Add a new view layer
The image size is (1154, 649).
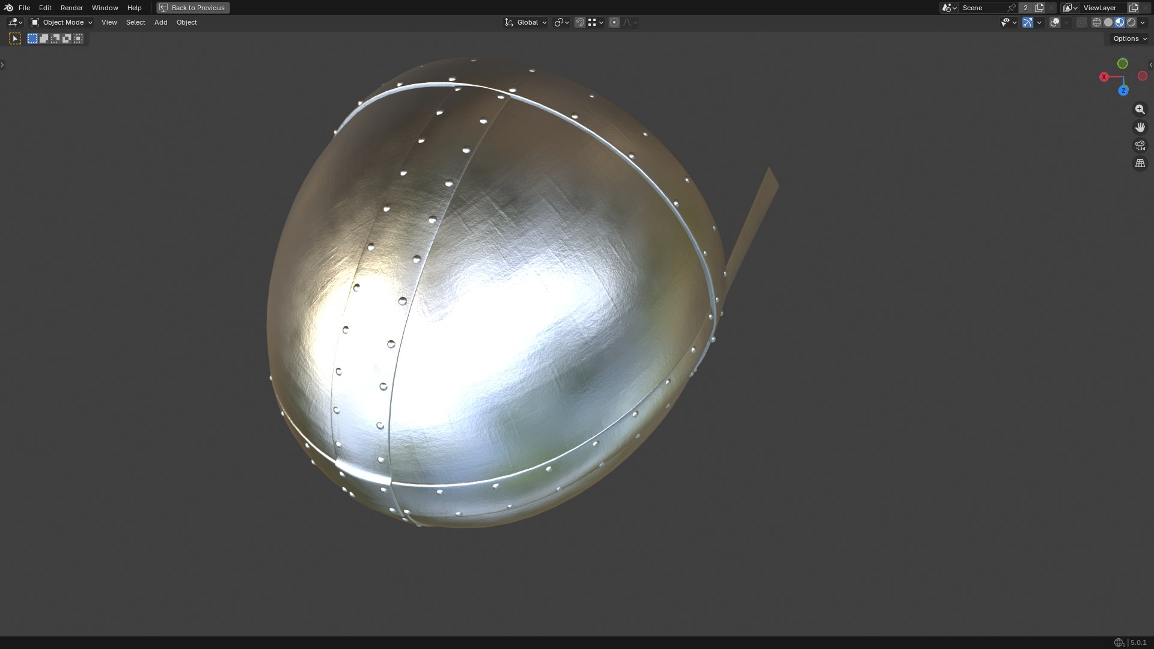(x=1134, y=8)
